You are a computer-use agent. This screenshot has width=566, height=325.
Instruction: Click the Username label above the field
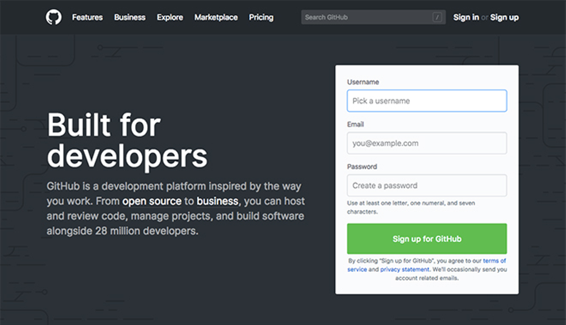pyautogui.click(x=363, y=82)
